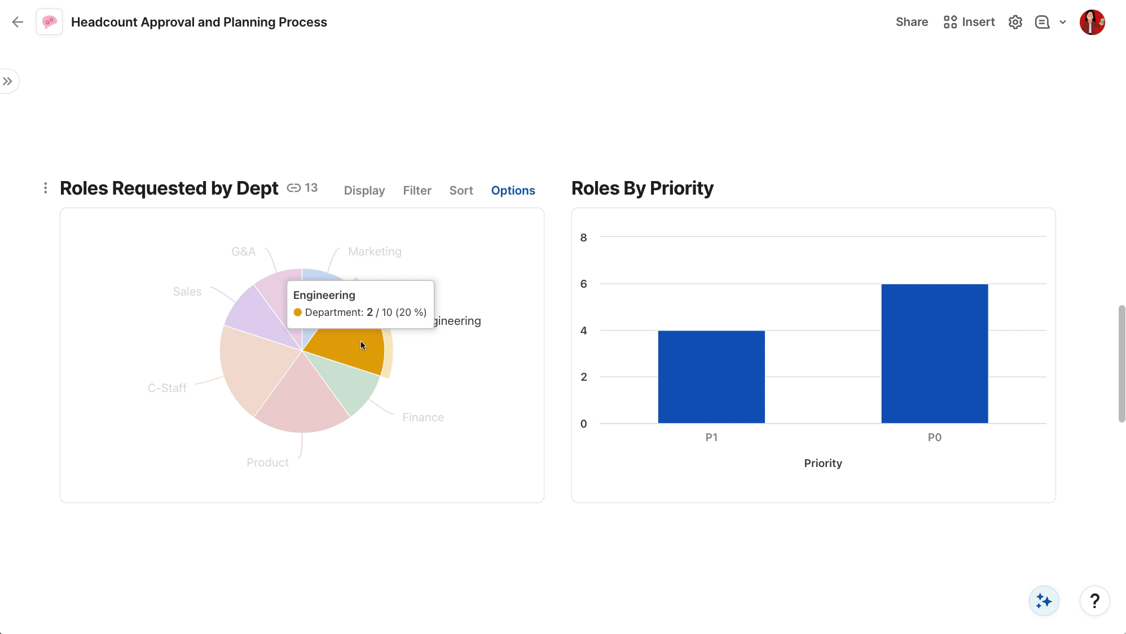This screenshot has width=1126, height=634.
Task: Click the Finance pie slice
Action: pyautogui.click(x=346, y=386)
